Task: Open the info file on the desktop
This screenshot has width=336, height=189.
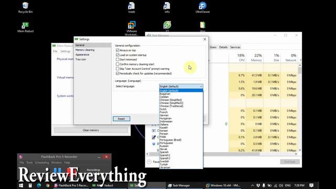Action: [167, 7]
